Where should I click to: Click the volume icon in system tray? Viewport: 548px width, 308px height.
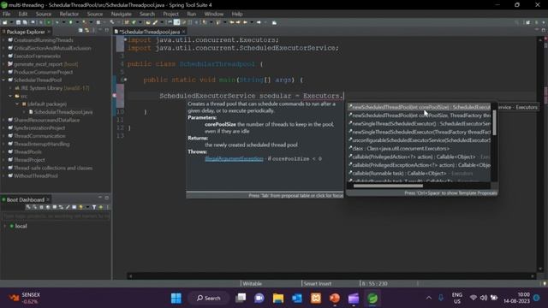pyautogui.click(x=484, y=298)
